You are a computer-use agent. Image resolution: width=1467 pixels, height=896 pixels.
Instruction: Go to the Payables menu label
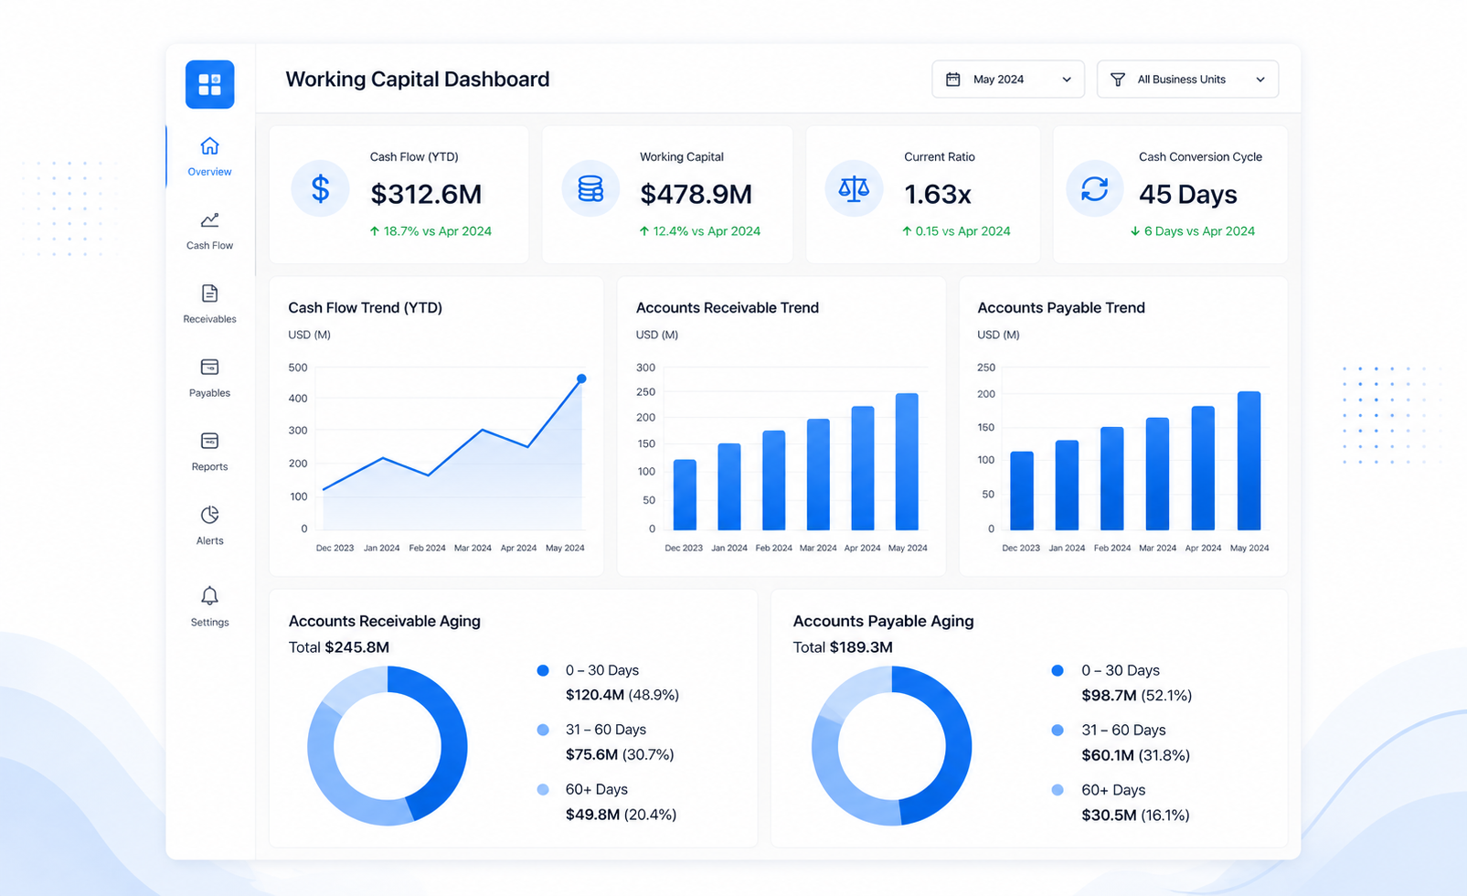[x=209, y=393]
